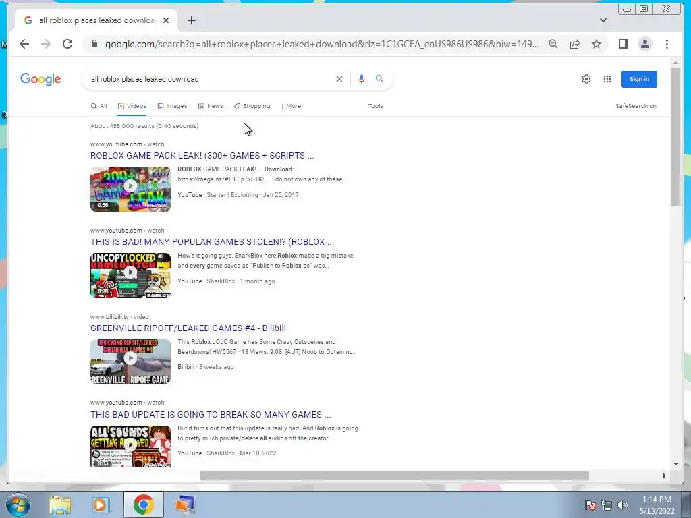Edit the Google search query field

click(x=209, y=79)
